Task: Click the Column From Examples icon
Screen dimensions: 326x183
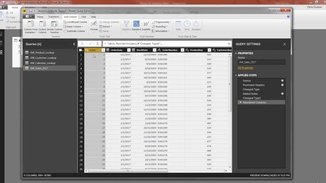Action: (x=31, y=24)
